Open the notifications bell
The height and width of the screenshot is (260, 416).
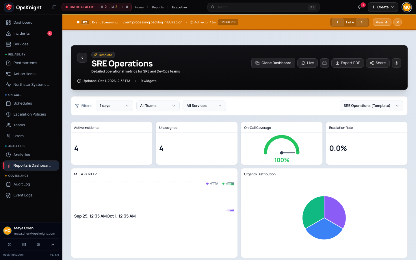(360, 7)
